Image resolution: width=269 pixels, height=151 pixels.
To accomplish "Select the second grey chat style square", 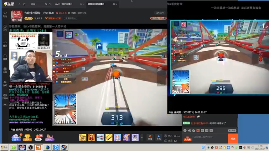I will [x=202, y=131].
